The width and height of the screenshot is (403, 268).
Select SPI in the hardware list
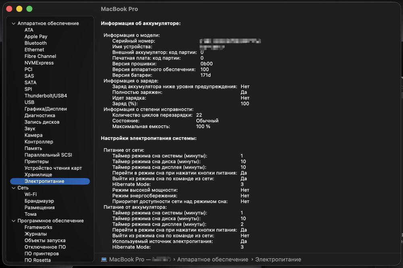pos(28,89)
